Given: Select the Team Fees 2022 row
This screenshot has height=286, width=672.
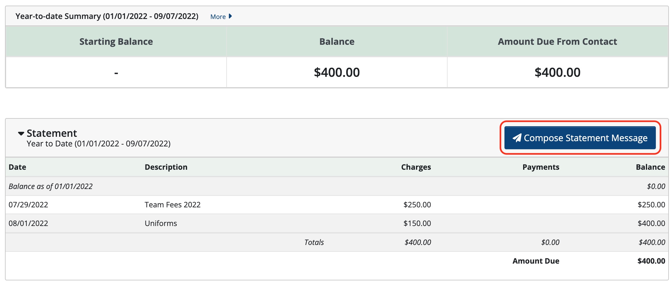Looking at the screenshot, I should click(337, 205).
